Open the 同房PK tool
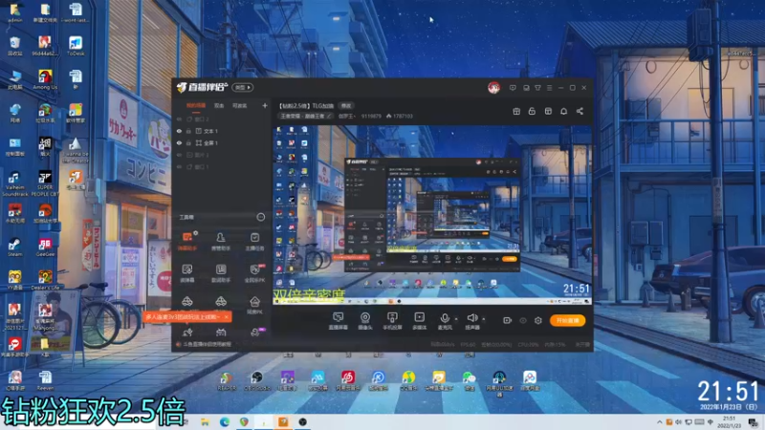This screenshot has height=430, width=765. 254,305
